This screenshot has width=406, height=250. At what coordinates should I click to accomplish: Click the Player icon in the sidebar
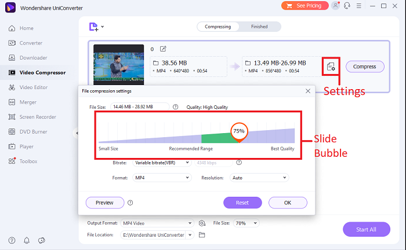coord(12,146)
